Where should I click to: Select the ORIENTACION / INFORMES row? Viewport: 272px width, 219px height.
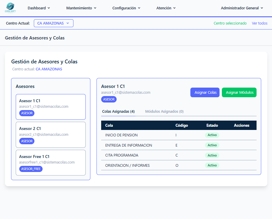point(127,166)
